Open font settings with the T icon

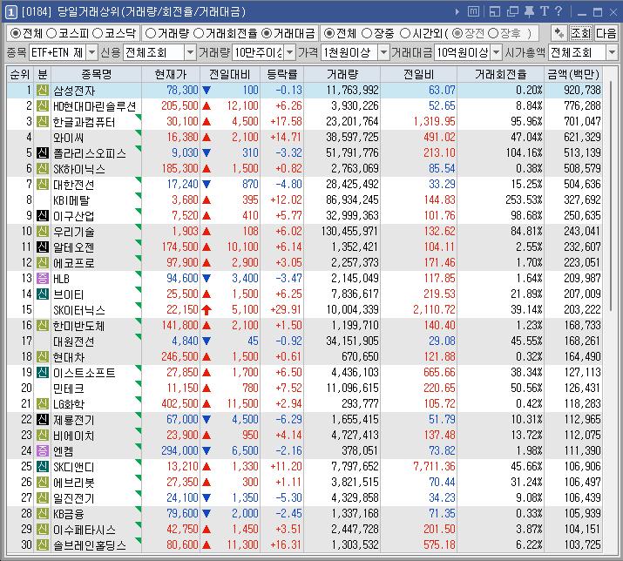[544, 11]
